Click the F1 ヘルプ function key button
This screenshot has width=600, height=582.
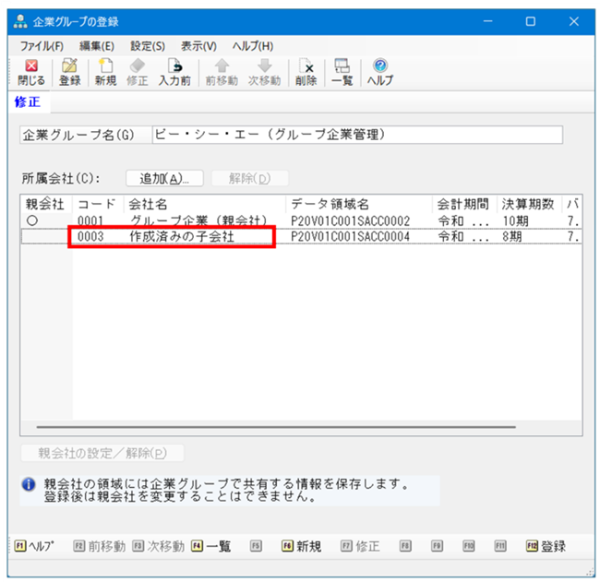pos(34,546)
